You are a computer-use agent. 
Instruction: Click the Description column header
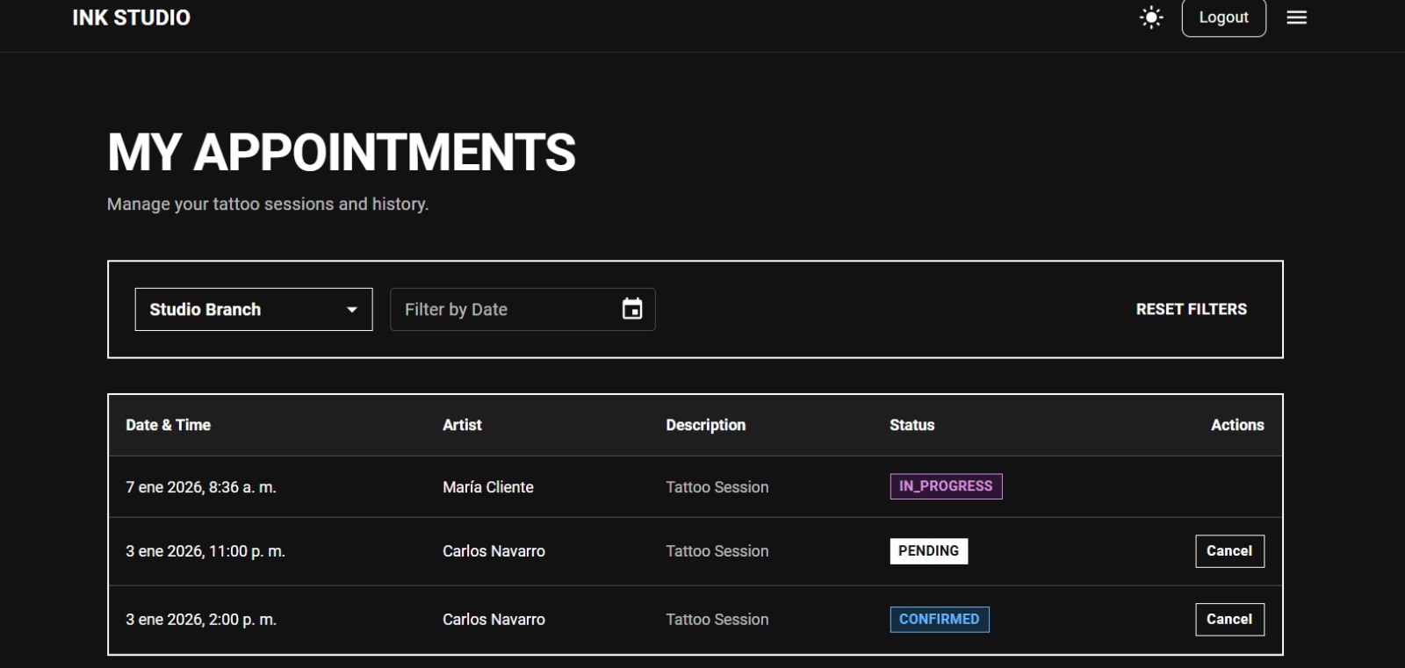point(705,425)
